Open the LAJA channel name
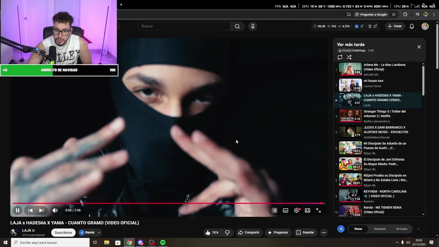439x247 pixels. tap(27, 231)
